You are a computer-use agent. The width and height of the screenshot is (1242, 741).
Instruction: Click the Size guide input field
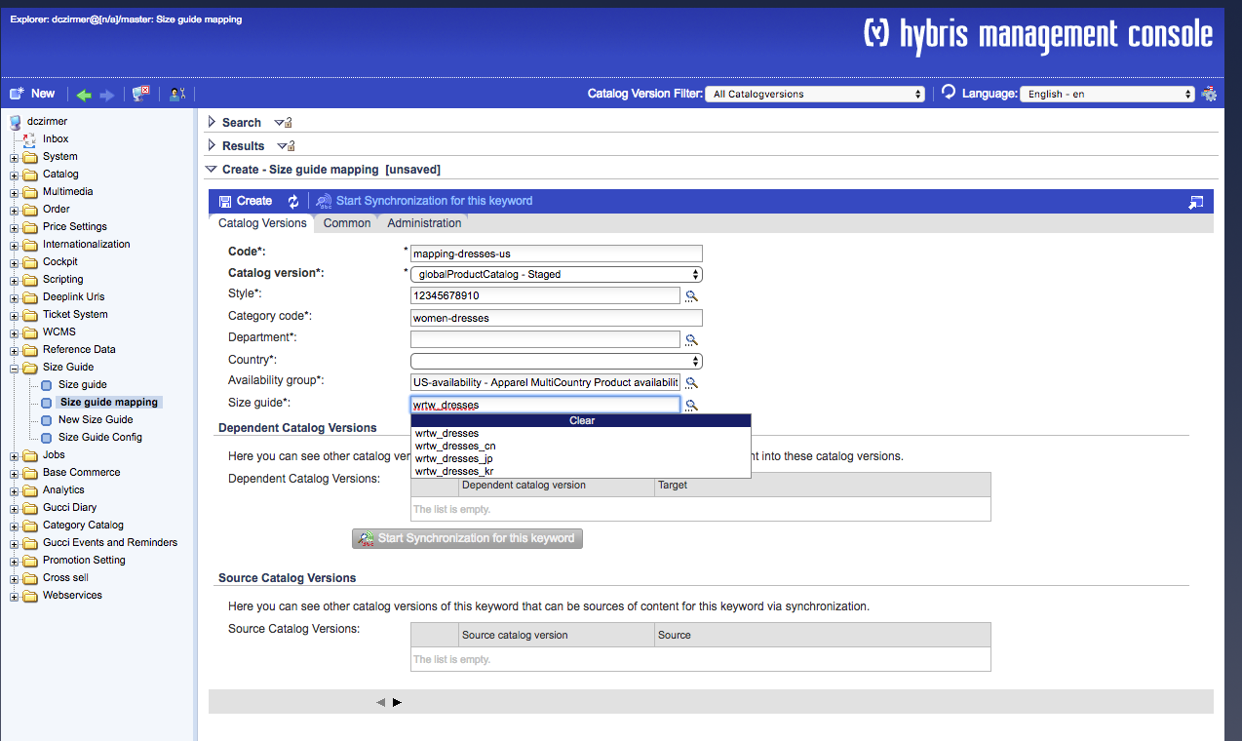click(x=545, y=405)
